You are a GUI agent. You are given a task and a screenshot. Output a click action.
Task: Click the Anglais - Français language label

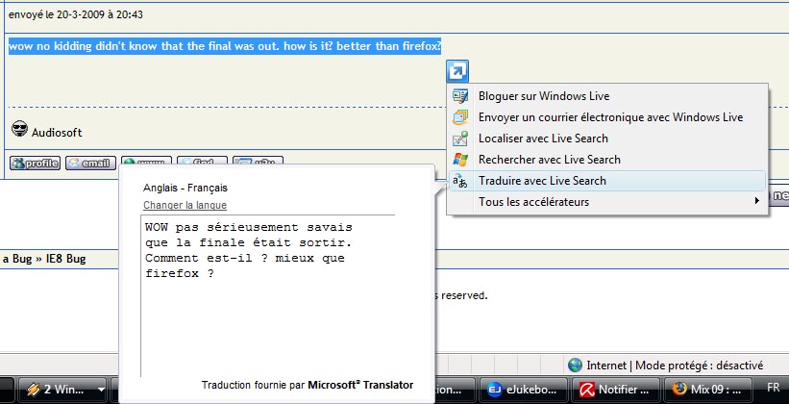click(185, 188)
